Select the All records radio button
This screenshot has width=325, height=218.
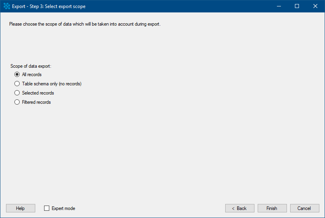[17, 75]
